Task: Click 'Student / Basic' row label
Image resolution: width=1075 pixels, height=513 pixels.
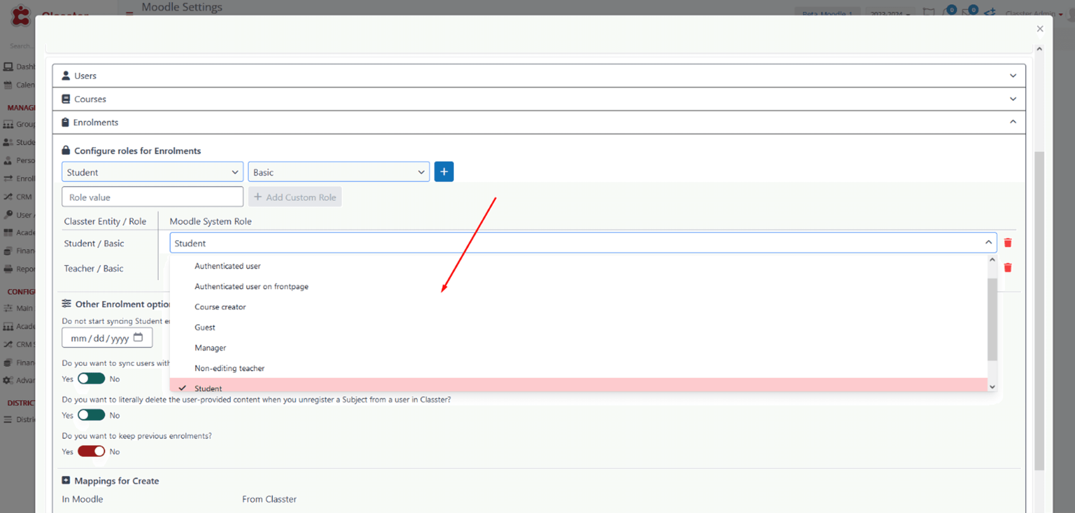Action: [94, 243]
